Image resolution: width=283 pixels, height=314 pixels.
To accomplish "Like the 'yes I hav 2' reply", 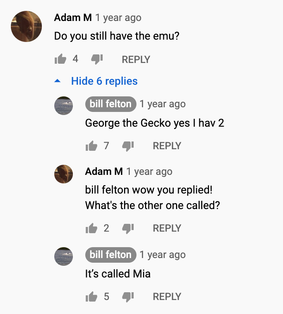I will (x=91, y=146).
